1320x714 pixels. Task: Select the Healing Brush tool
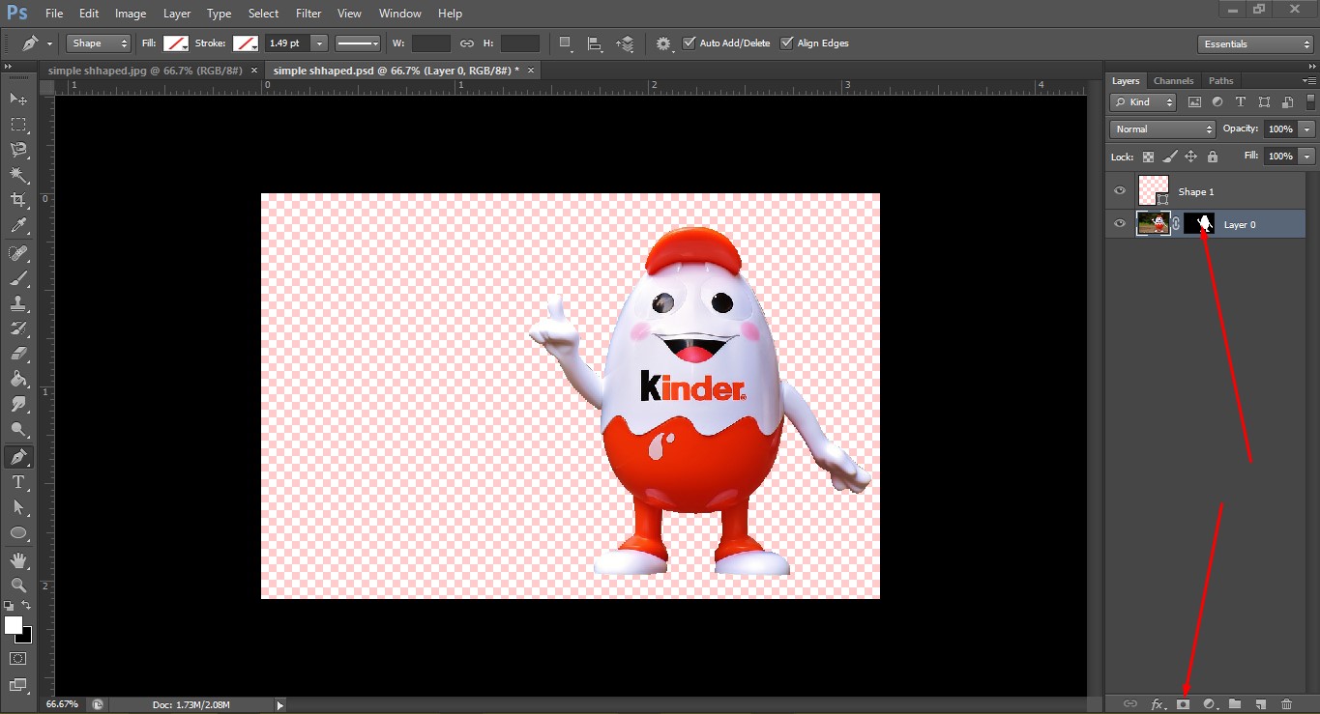(x=18, y=253)
